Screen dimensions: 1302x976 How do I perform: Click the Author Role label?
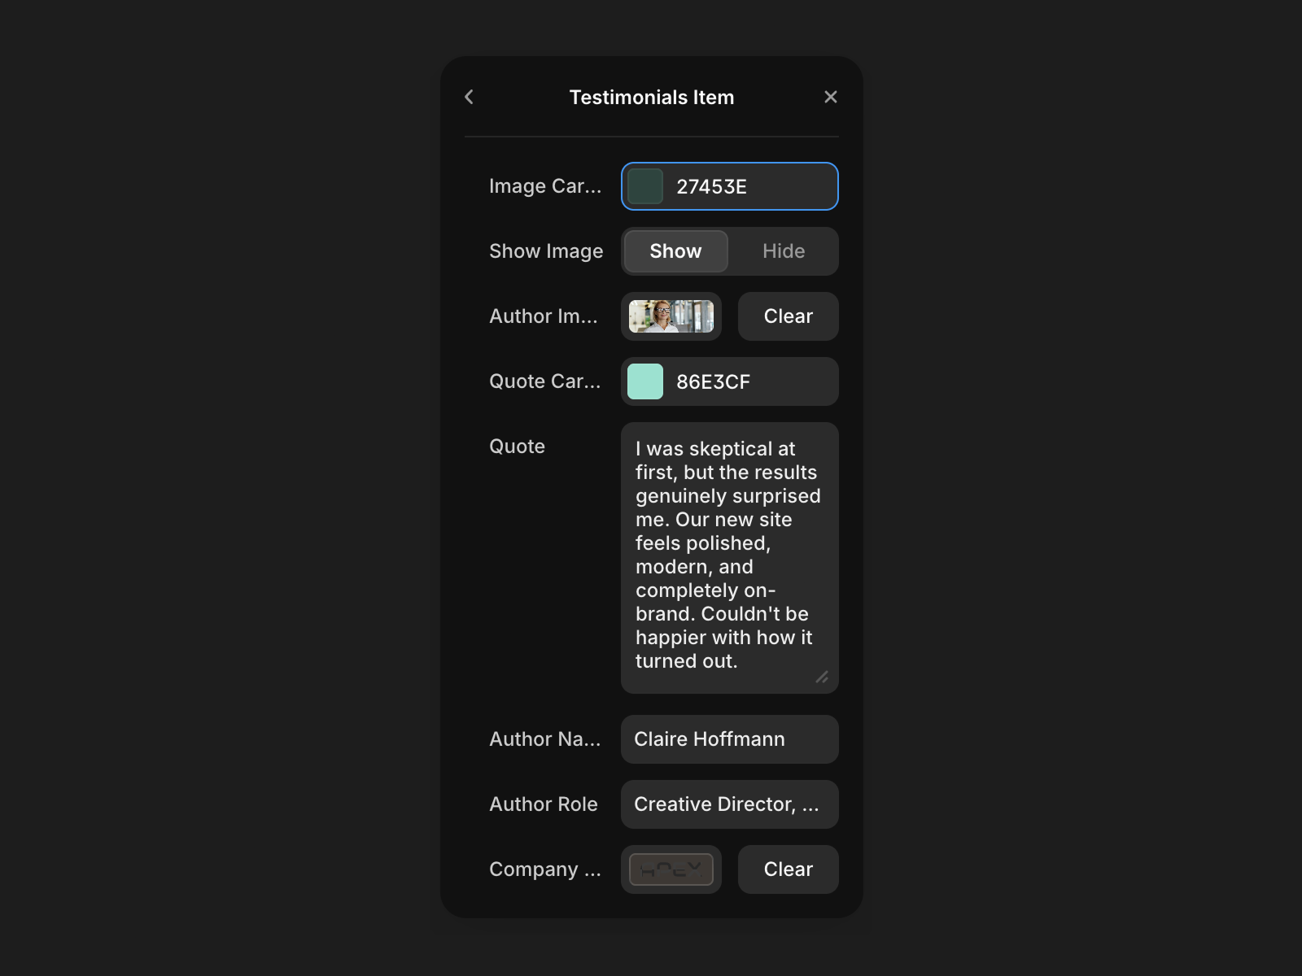544,804
